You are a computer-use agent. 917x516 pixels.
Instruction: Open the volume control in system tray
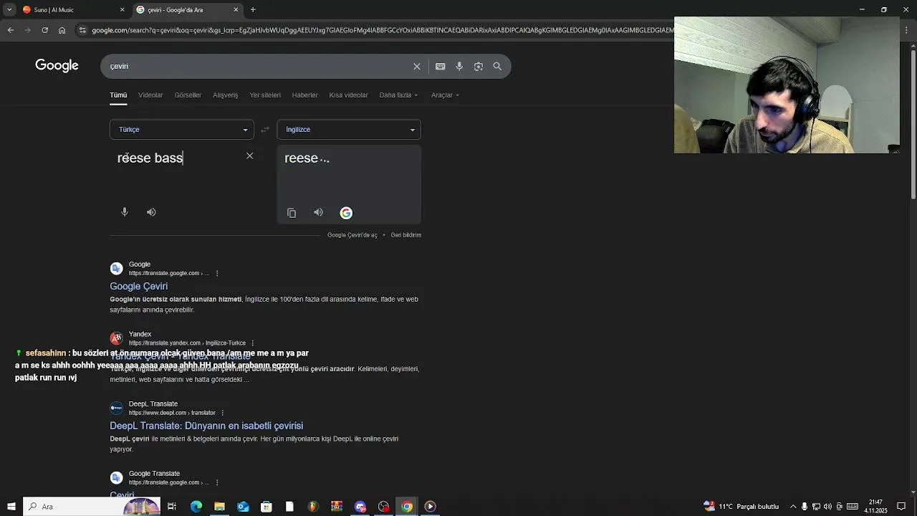tap(827, 507)
